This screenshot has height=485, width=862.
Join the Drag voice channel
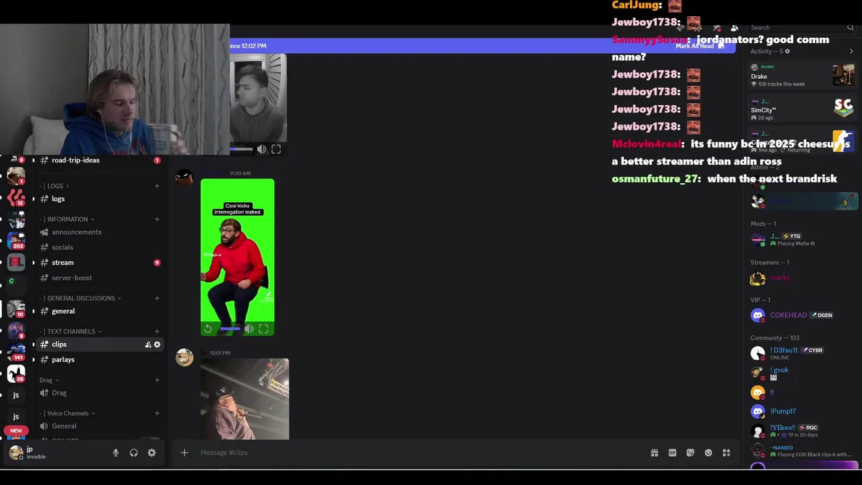pos(100,393)
